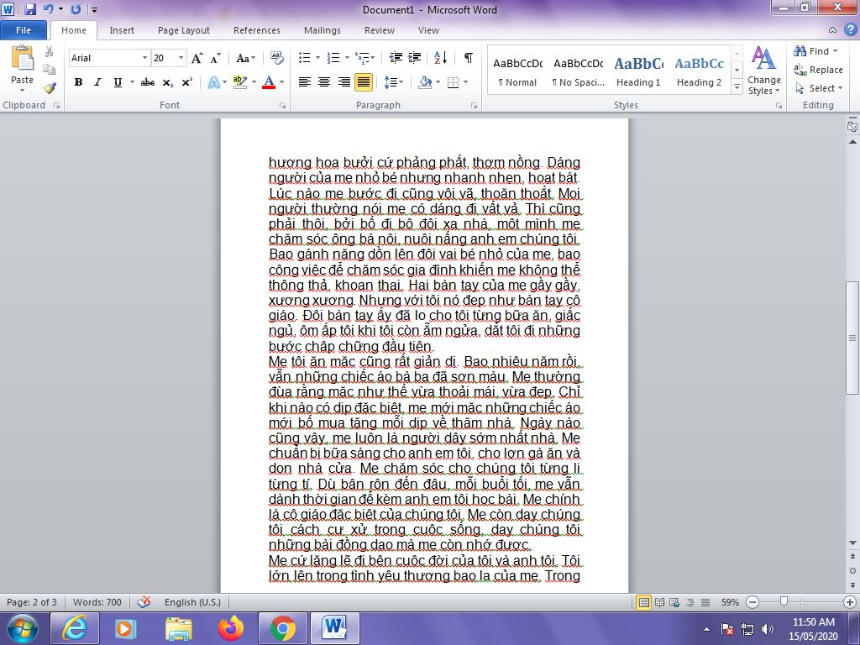Click the zoom slider handle
Screen dimensions: 860x645
point(784,602)
